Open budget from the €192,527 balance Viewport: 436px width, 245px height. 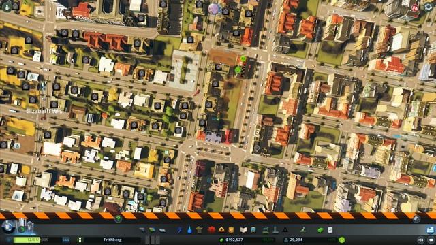tap(234, 240)
